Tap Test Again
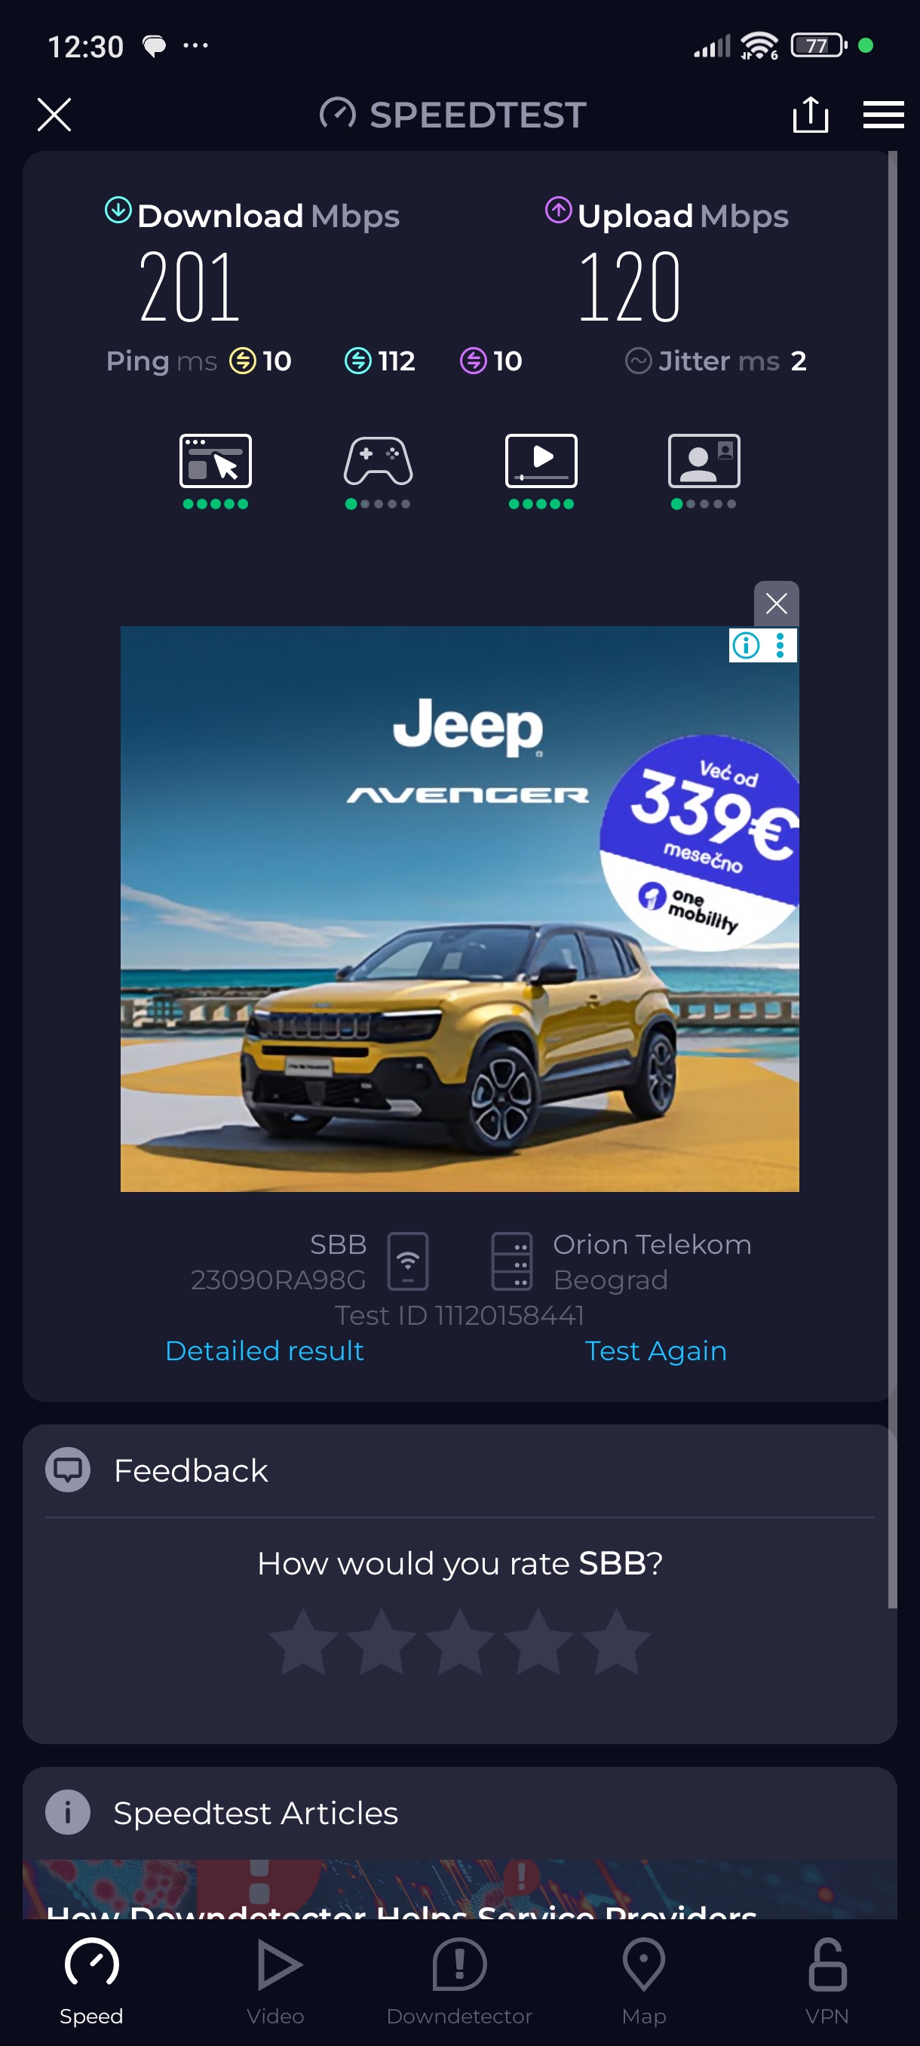 [x=655, y=1351]
